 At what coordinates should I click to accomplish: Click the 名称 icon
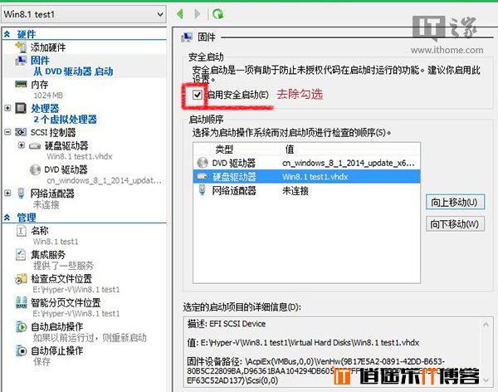[x=21, y=231]
